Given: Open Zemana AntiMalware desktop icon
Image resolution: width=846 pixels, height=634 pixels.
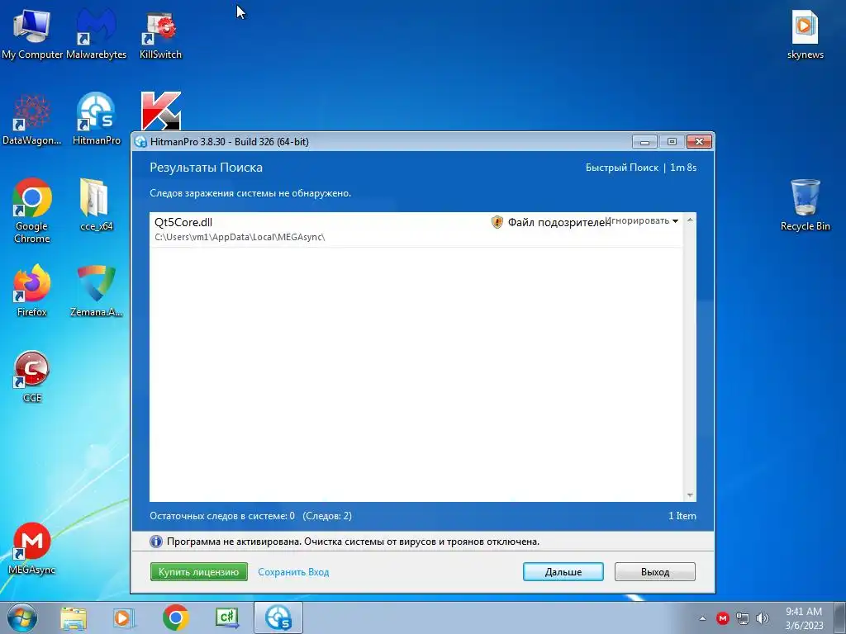Looking at the screenshot, I should click(x=96, y=290).
